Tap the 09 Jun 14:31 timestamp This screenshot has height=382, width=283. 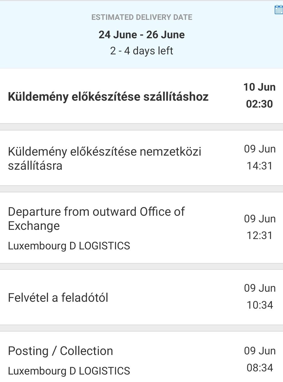pos(260,157)
